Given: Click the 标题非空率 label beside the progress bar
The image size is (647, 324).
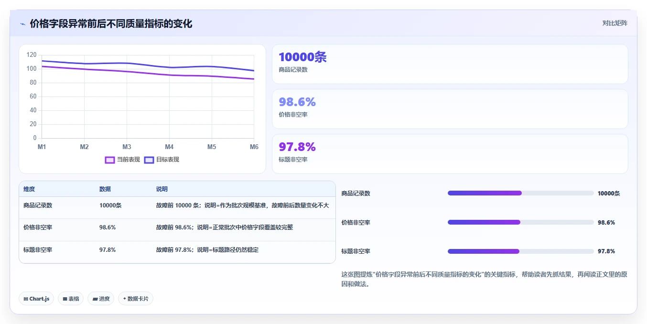Looking at the screenshot, I should 356,251.
